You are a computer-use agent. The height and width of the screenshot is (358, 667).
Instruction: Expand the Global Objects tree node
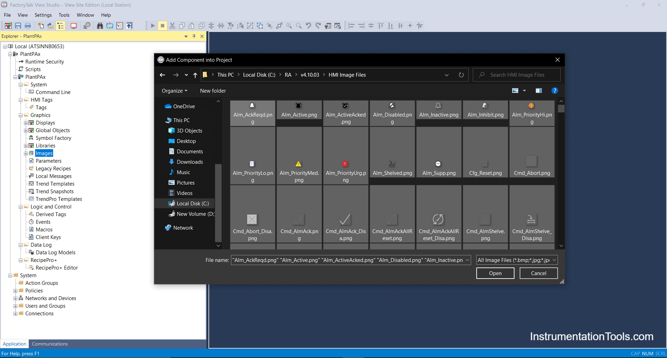click(x=26, y=130)
